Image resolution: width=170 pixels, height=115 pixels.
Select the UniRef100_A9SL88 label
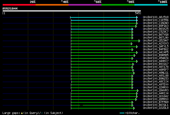pos(156,76)
